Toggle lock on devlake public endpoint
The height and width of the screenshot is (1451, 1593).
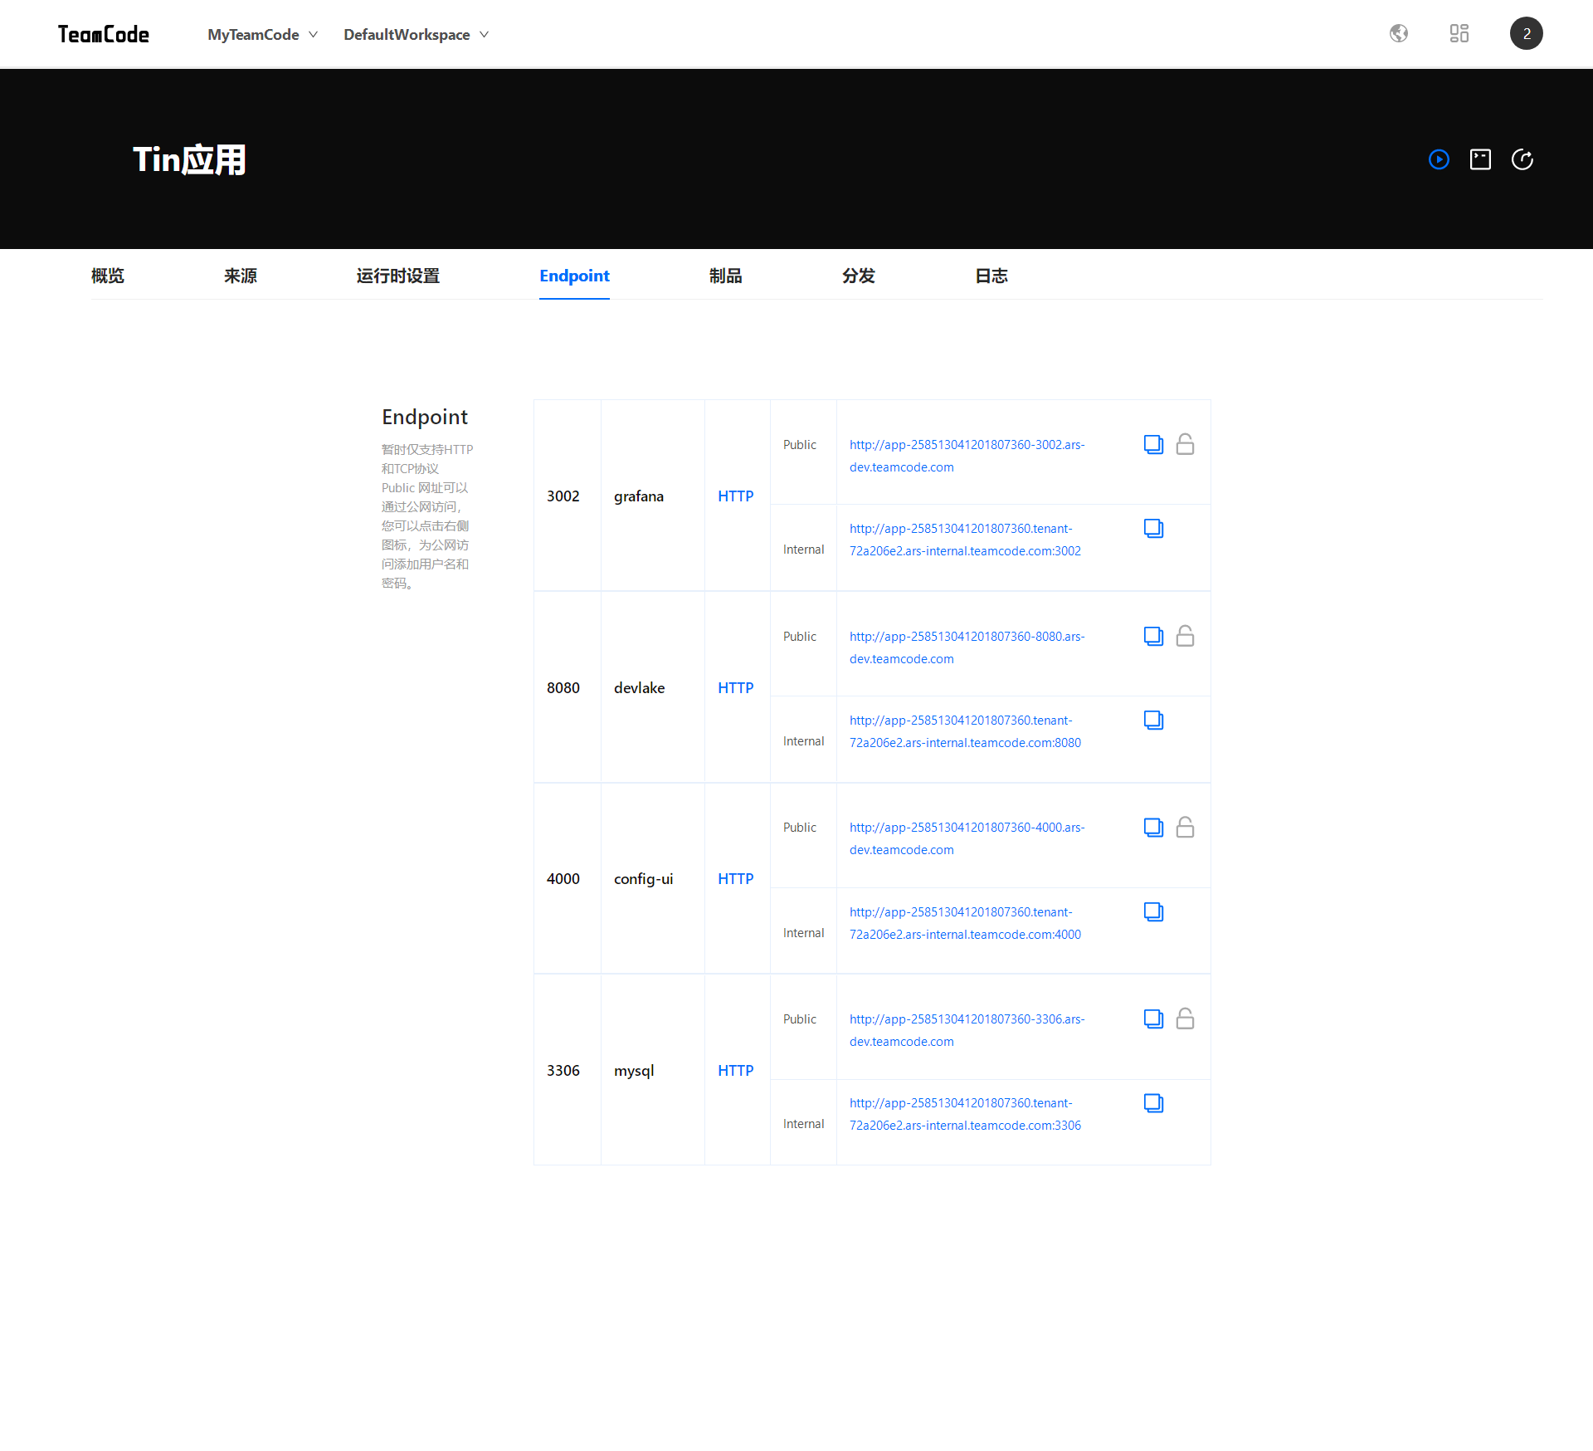[1185, 636]
